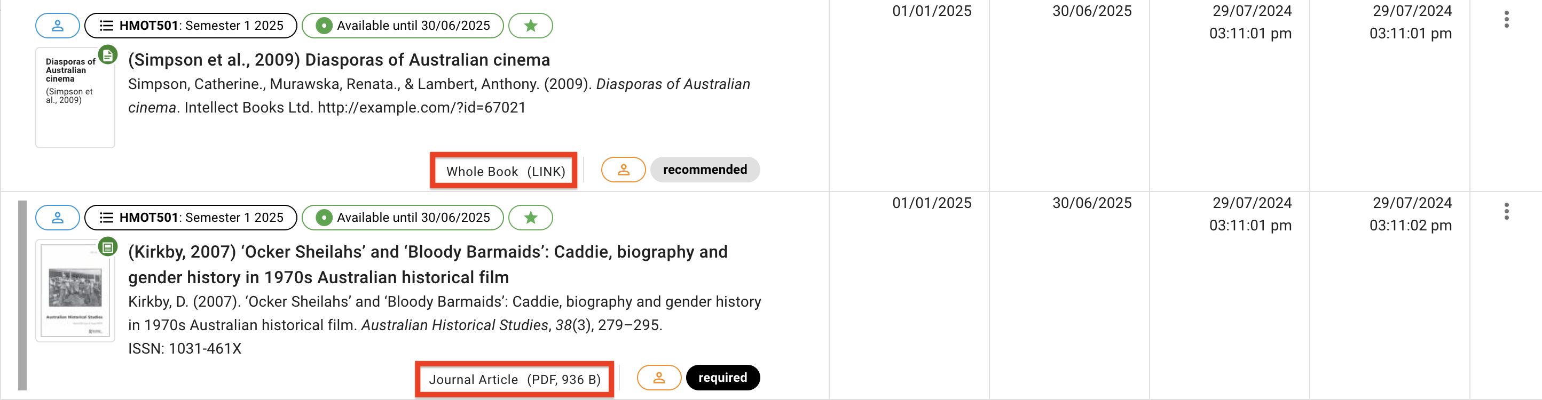This screenshot has height=400, width=1542.
Task: Click the green document icon on the Simpson thumbnail
Action: [x=107, y=55]
